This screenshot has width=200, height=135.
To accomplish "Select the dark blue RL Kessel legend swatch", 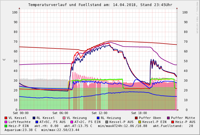I will point(34,118).
